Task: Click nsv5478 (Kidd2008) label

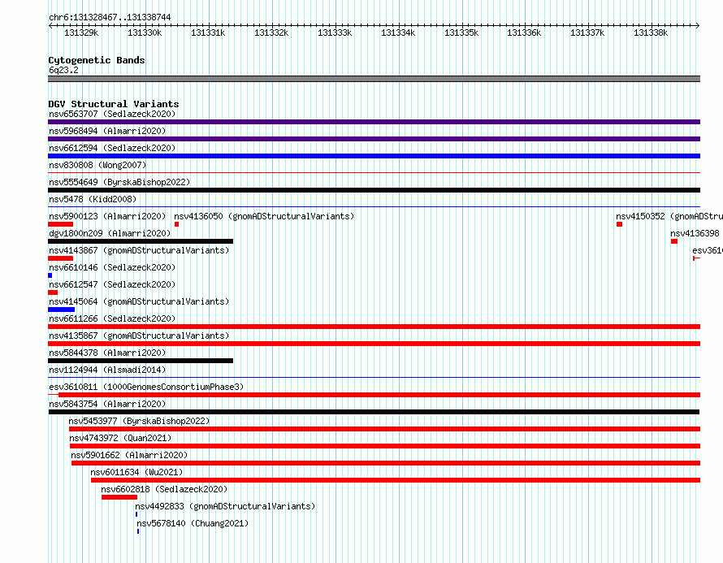Action: point(93,199)
